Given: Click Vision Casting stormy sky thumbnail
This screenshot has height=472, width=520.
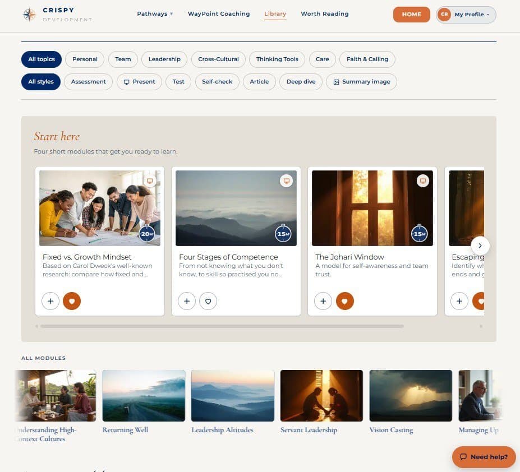Looking at the screenshot, I should [411, 396].
